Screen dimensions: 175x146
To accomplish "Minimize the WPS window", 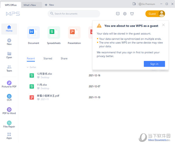I will 161,4.
